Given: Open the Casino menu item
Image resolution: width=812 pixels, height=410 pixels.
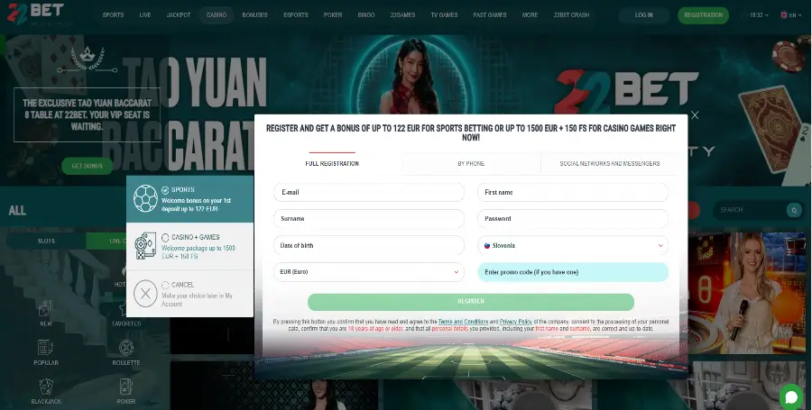Looking at the screenshot, I should 217,15.
